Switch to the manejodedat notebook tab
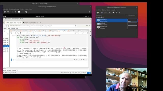This screenshot has height=91, width=163. coord(24,31)
